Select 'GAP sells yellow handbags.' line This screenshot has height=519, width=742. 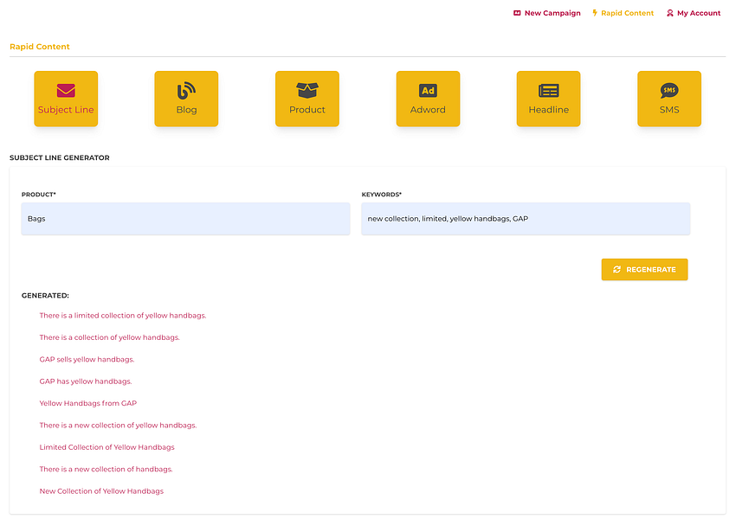(87, 359)
